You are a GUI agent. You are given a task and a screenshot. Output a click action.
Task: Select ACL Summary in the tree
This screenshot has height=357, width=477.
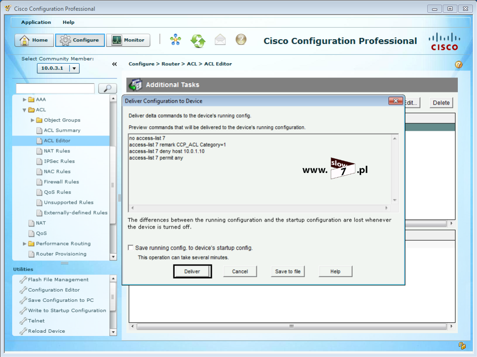point(62,130)
